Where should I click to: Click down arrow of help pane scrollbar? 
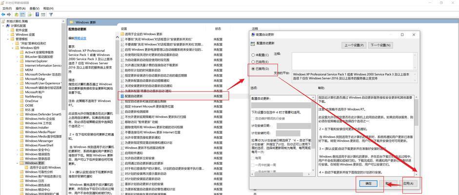click(x=416, y=174)
